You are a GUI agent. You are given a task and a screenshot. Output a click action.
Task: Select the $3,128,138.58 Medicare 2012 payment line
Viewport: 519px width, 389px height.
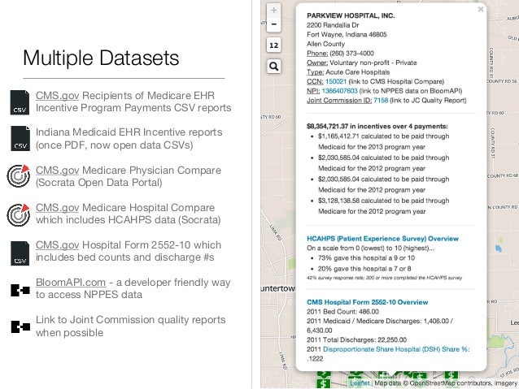(x=384, y=206)
